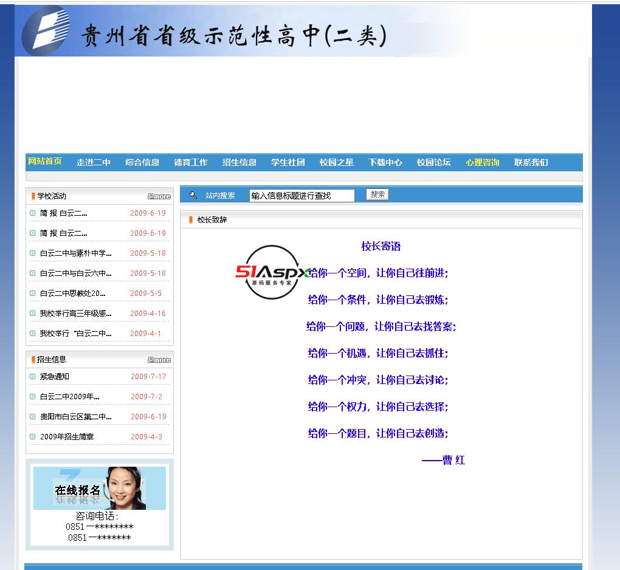Click bullet icon beside 贵阳市白云区第二中 item
The height and width of the screenshot is (570, 620).
32,417
